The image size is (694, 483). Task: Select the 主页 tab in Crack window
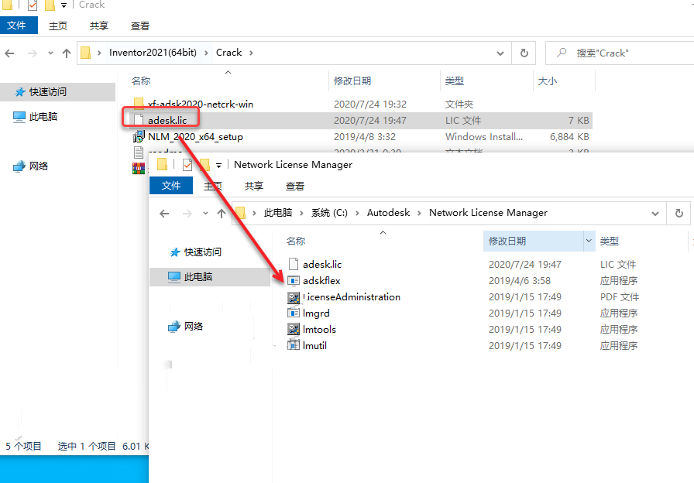click(58, 26)
